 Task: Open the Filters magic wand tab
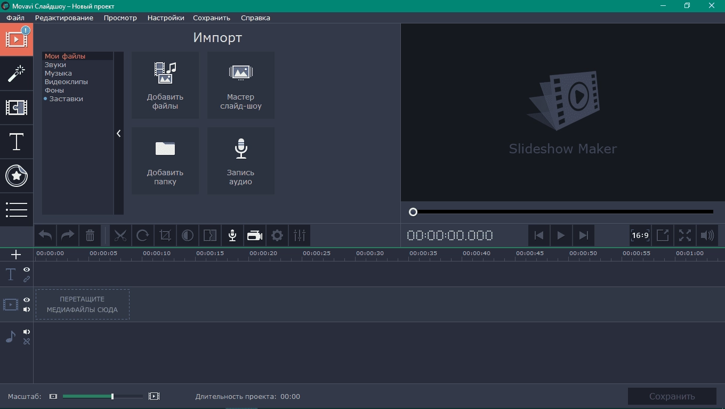pos(17,73)
